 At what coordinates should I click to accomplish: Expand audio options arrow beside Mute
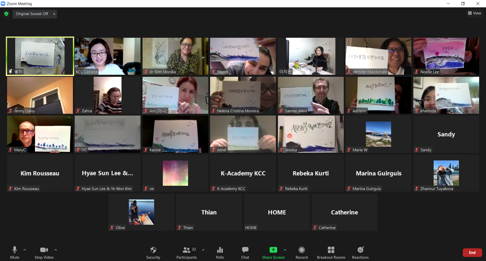pyautogui.click(x=25, y=250)
